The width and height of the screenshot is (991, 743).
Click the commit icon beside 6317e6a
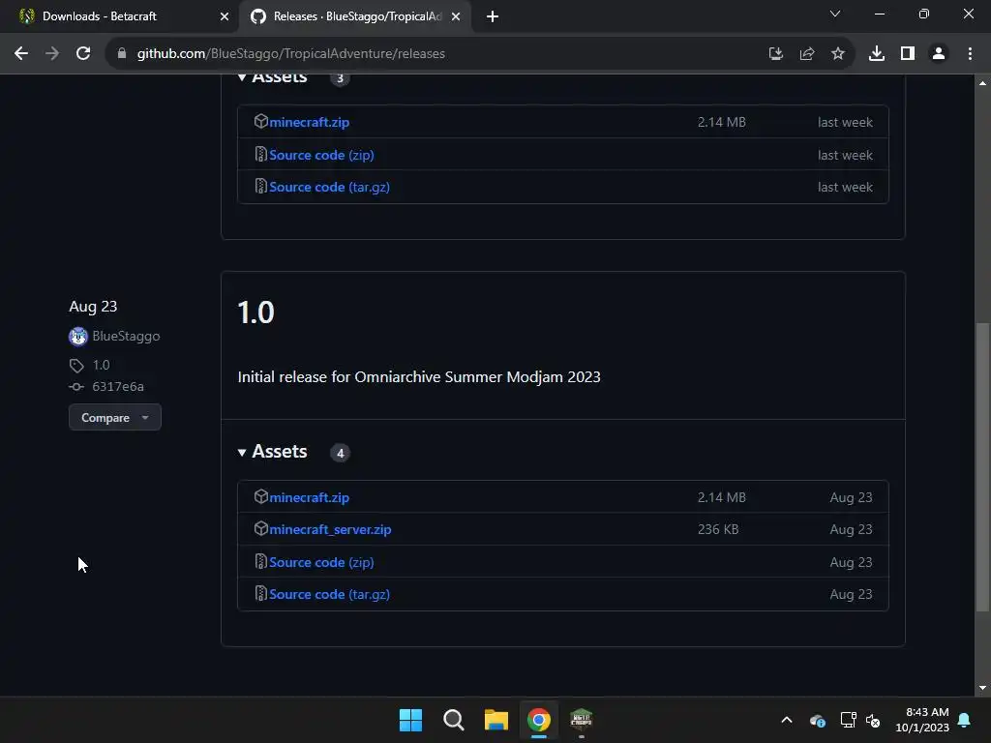pyautogui.click(x=76, y=387)
